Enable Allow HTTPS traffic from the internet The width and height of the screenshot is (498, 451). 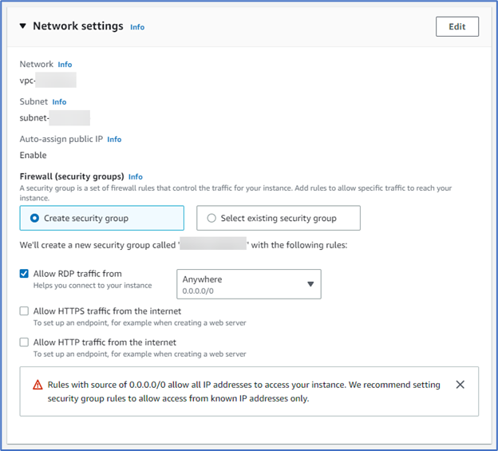24,311
